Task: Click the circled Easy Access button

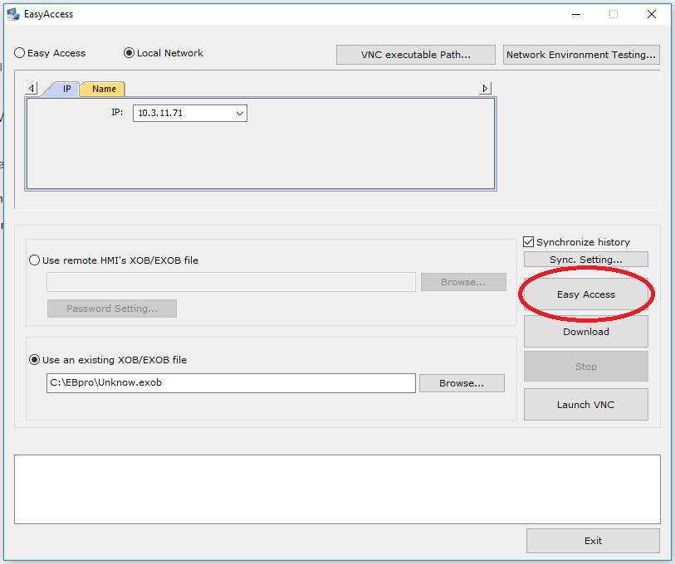Action: (x=585, y=294)
